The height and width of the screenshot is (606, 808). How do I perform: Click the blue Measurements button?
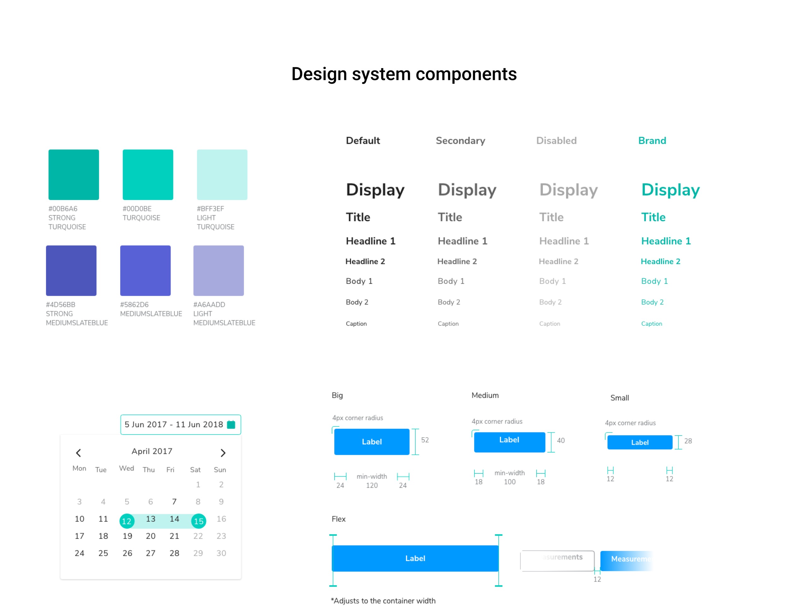(x=626, y=561)
